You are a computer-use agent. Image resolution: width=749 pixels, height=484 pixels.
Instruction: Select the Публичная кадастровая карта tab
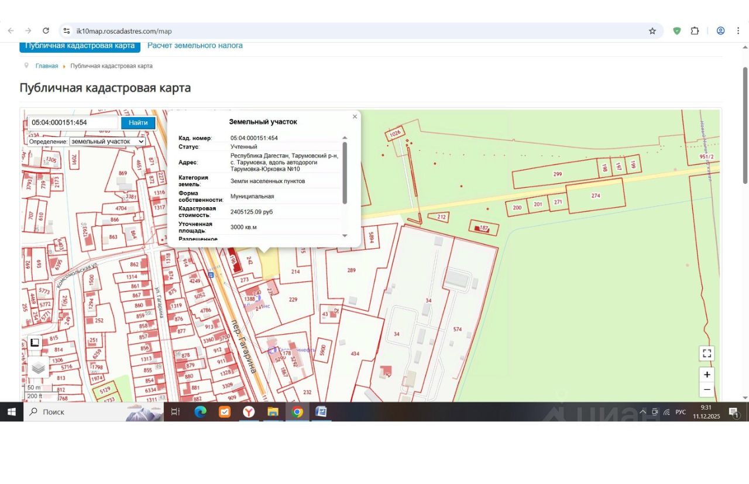pyautogui.click(x=80, y=46)
